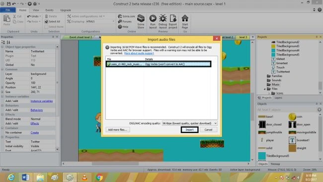
Task: Select the door_closed object icon
Action: pos(262,124)
